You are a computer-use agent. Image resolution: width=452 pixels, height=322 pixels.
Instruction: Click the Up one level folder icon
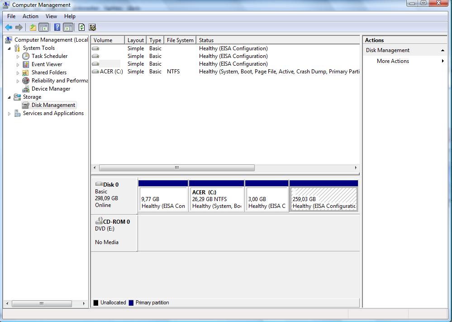click(33, 28)
